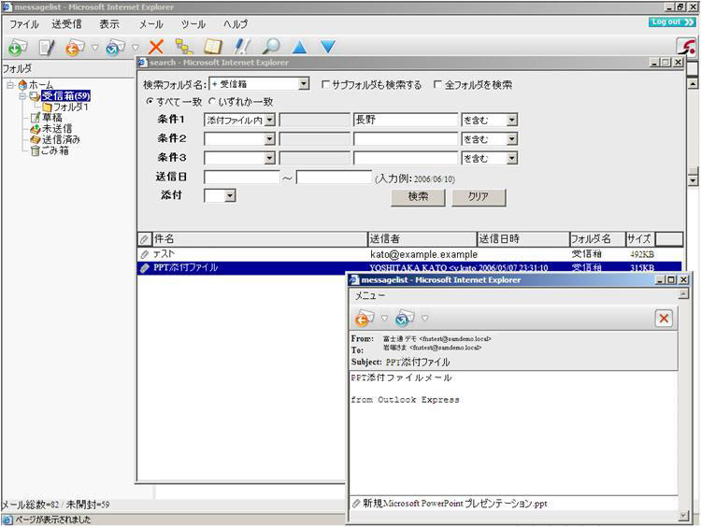Open the address book icon
Screen dimensions: 701x527
(213, 47)
